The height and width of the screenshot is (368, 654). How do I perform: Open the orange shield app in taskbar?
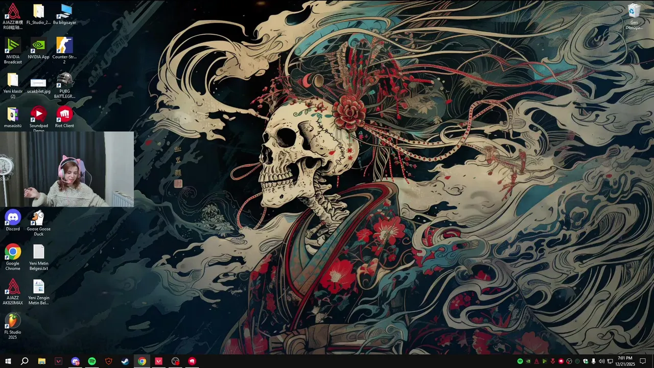pyautogui.click(x=108, y=361)
